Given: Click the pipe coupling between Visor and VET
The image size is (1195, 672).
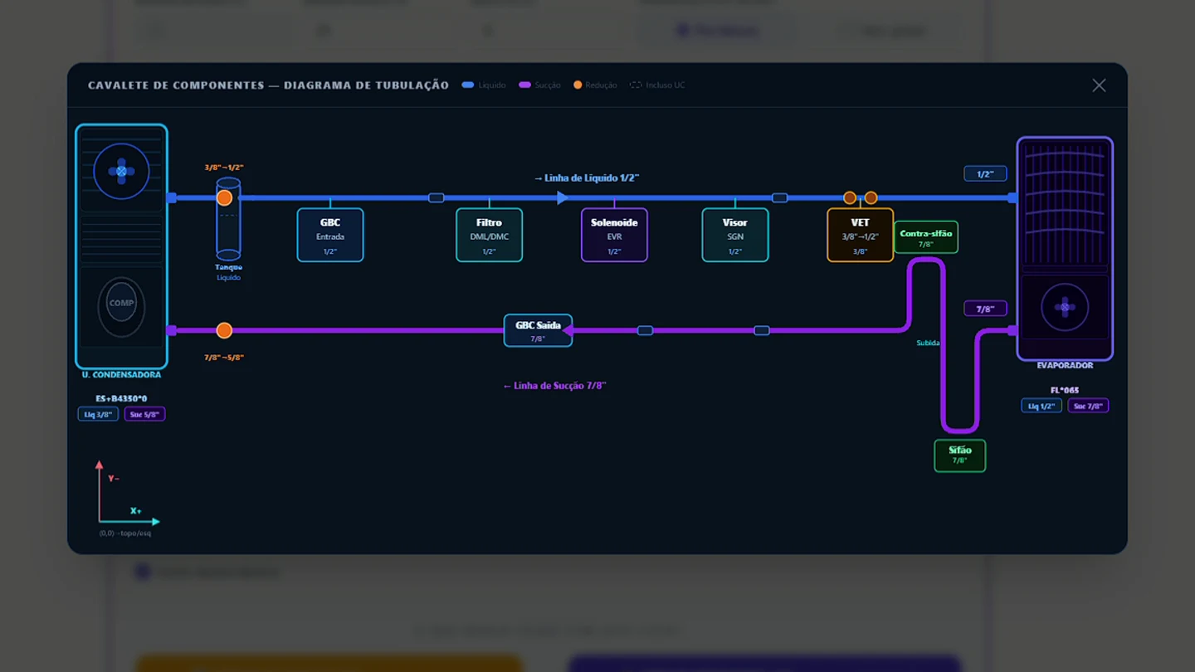Looking at the screenshot, I should pyautogui.click(x=779, y=198).
